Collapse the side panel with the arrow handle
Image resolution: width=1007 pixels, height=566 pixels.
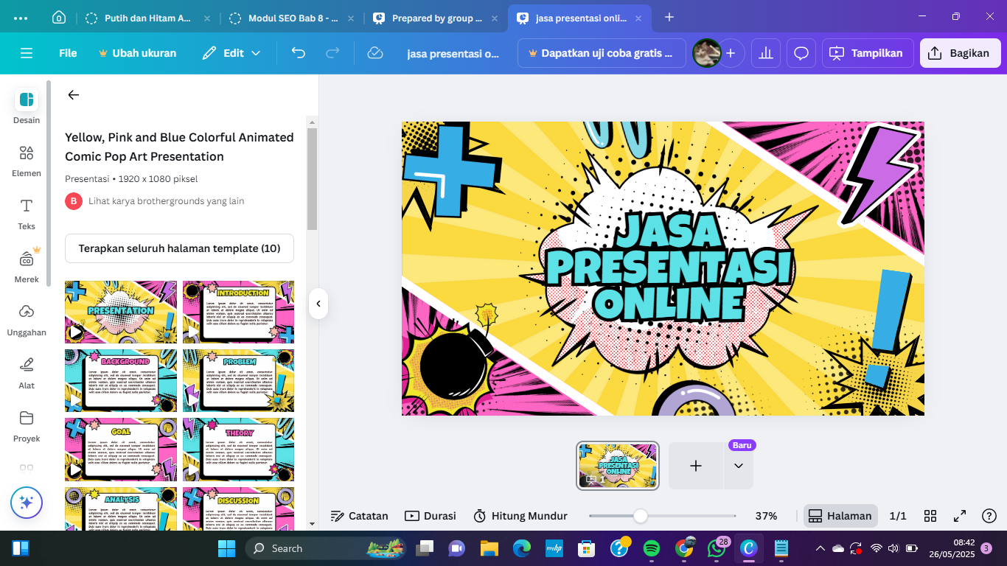click(x=318, y=303)
